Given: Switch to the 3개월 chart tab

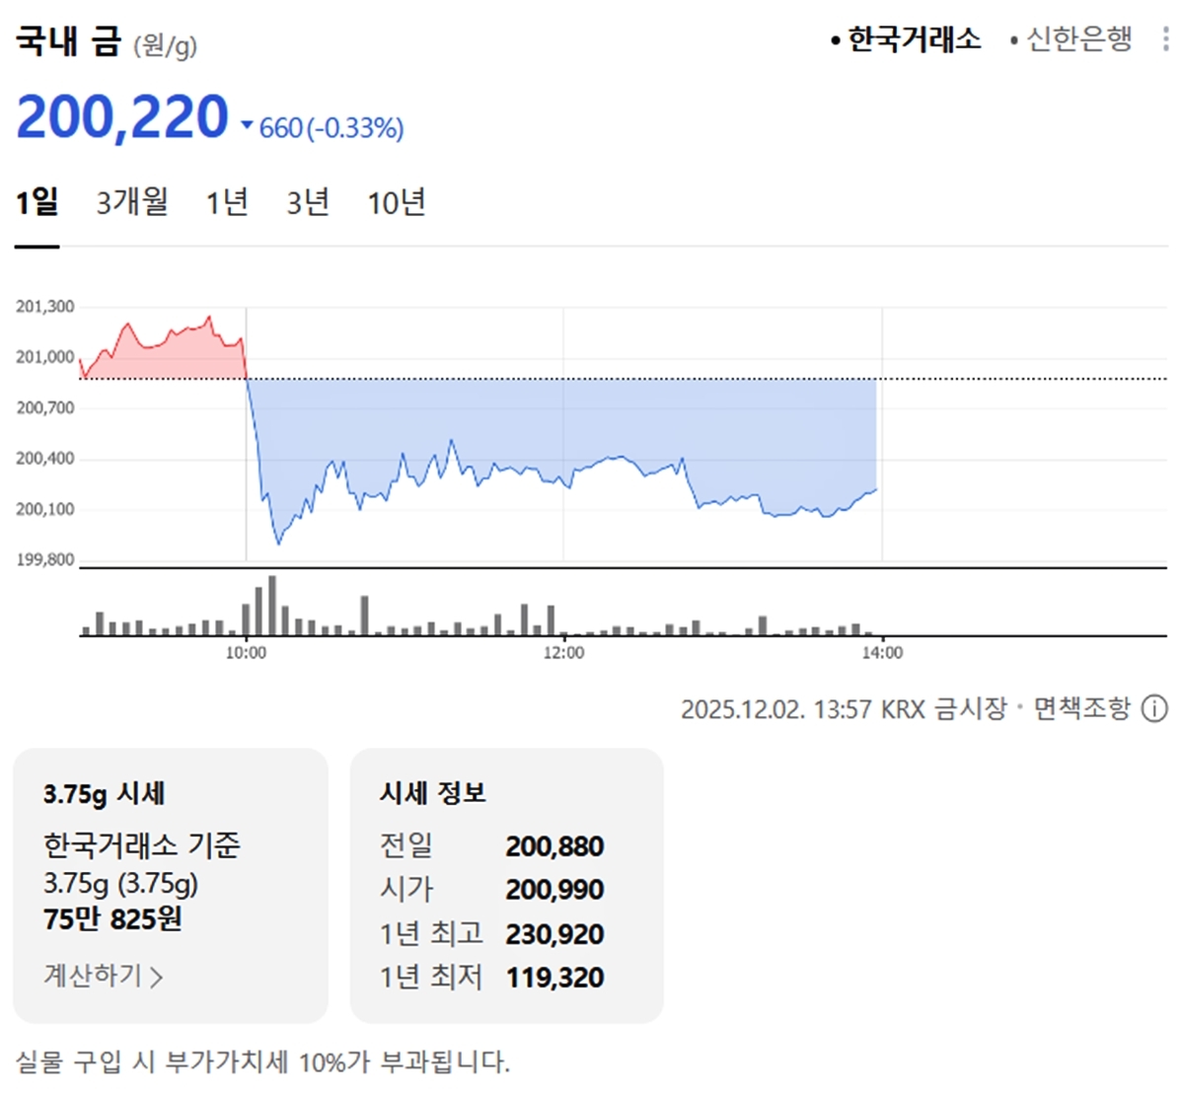Looking at the screenshot, I should point(132,203).
